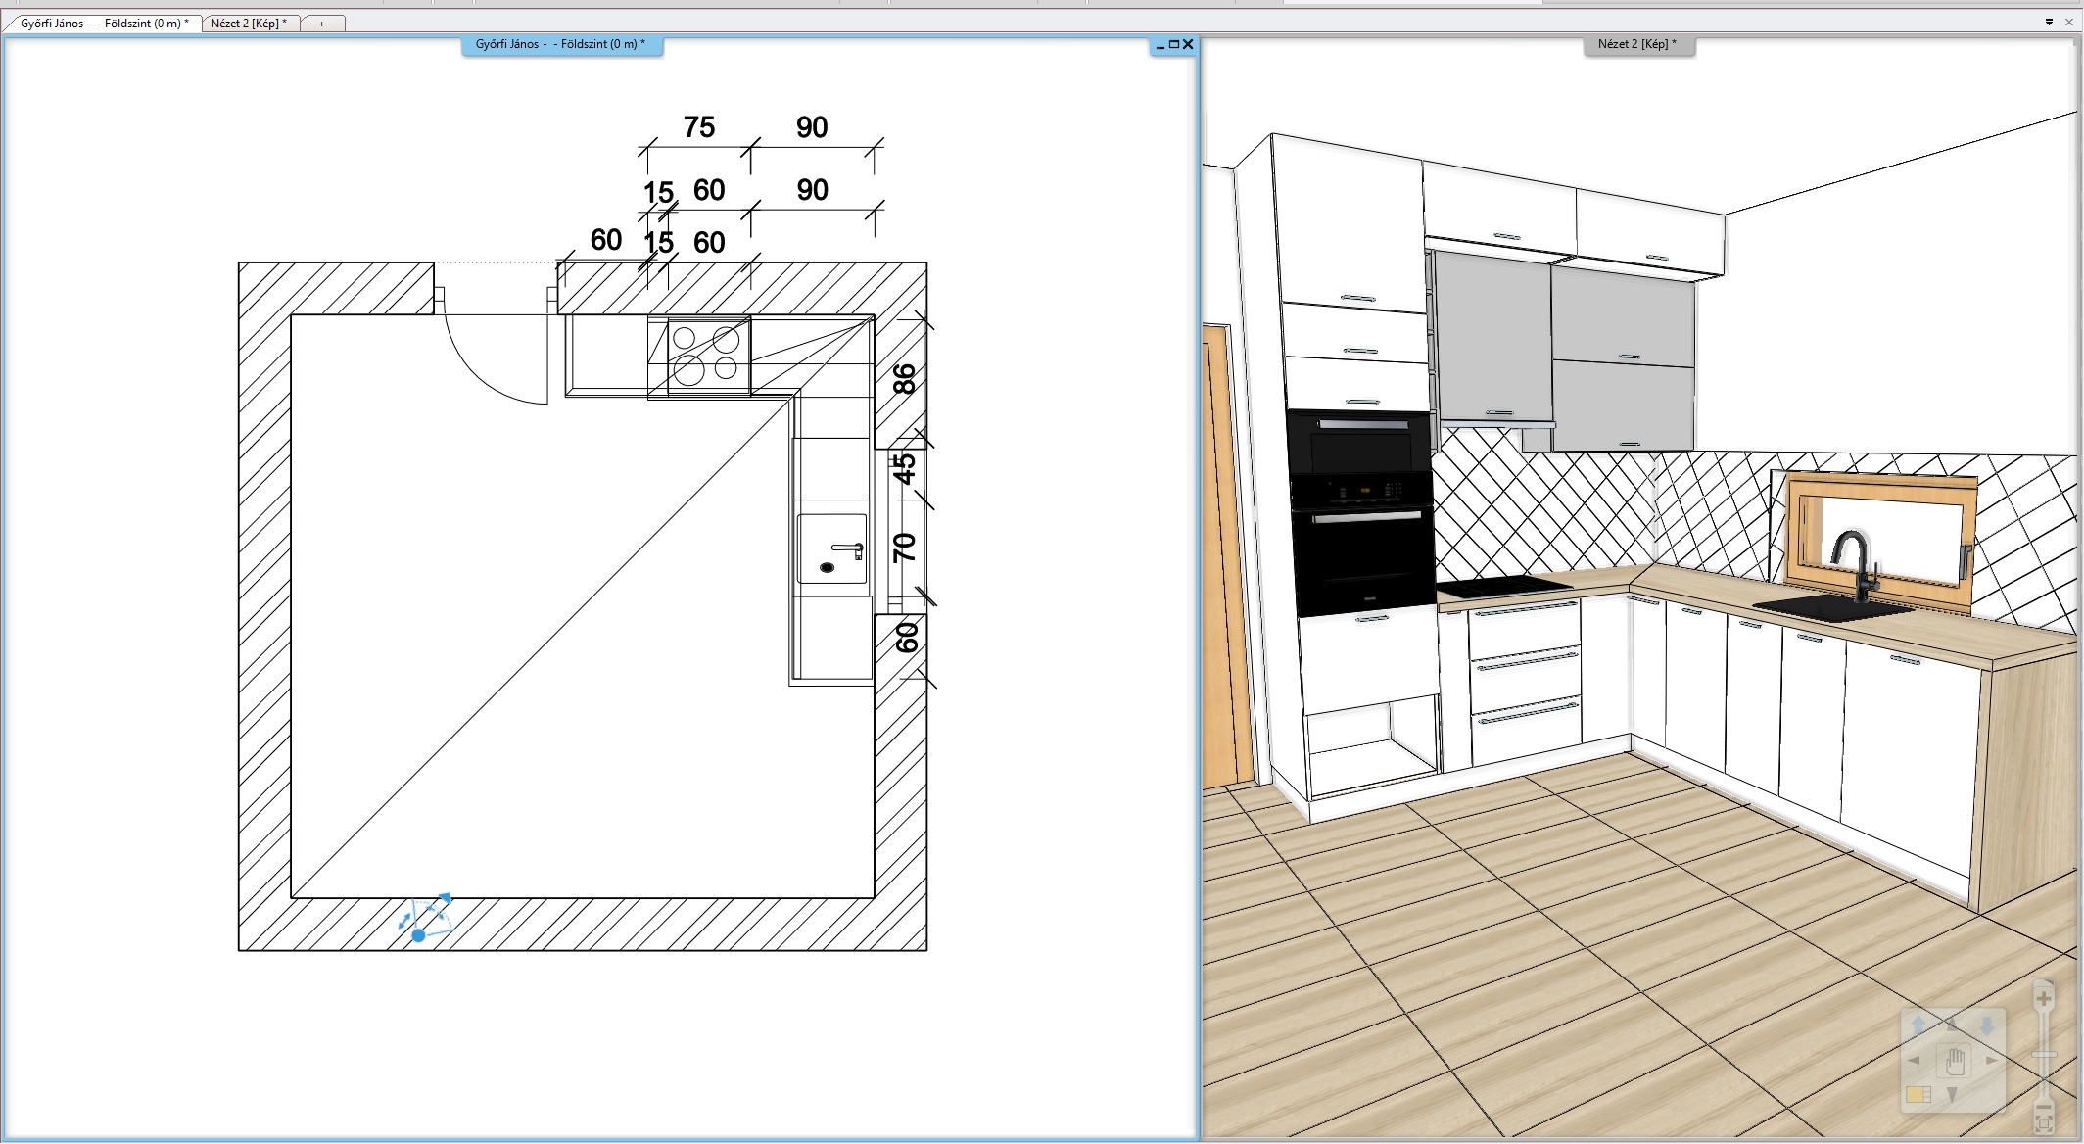
Task: Fit the view to the window with the zoom-extents icon
Action: coord(2044,1125)
